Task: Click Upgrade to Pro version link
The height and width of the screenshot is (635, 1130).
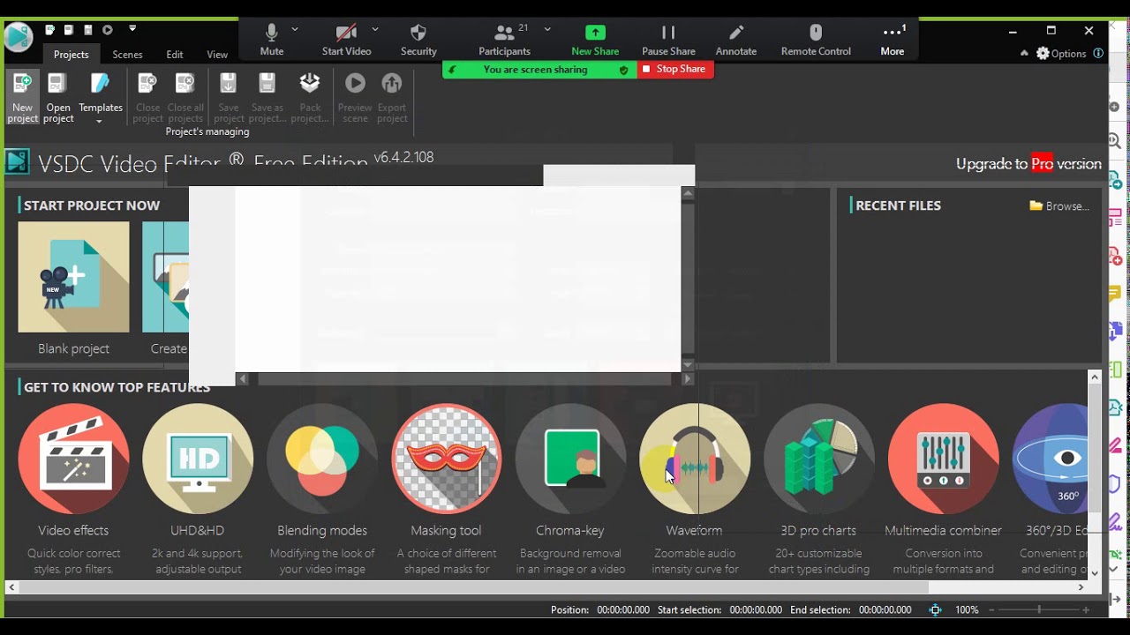Action: 1028,164
